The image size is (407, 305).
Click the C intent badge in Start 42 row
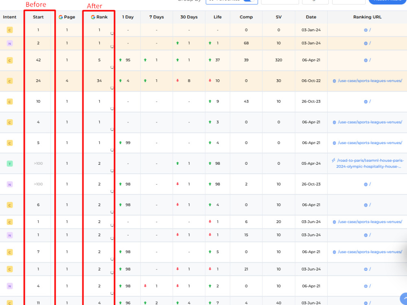tap(10, 61)
